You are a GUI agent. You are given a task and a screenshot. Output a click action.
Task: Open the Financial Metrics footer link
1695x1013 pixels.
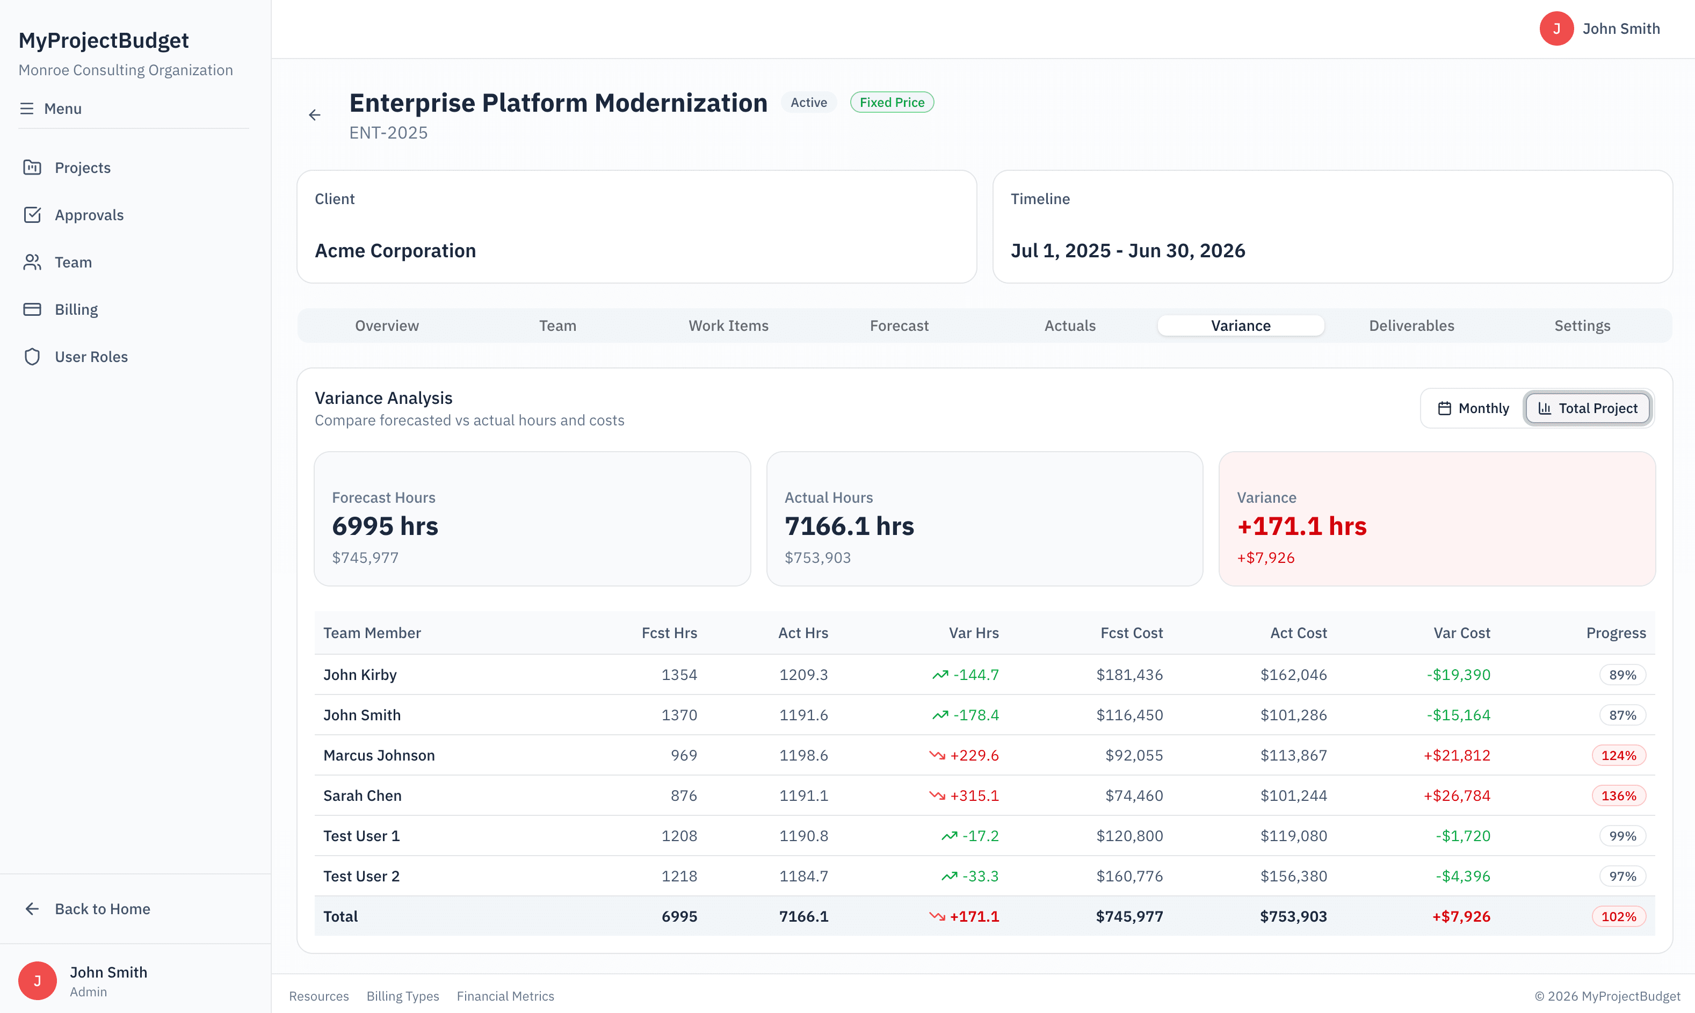click(x=505, y=996)
